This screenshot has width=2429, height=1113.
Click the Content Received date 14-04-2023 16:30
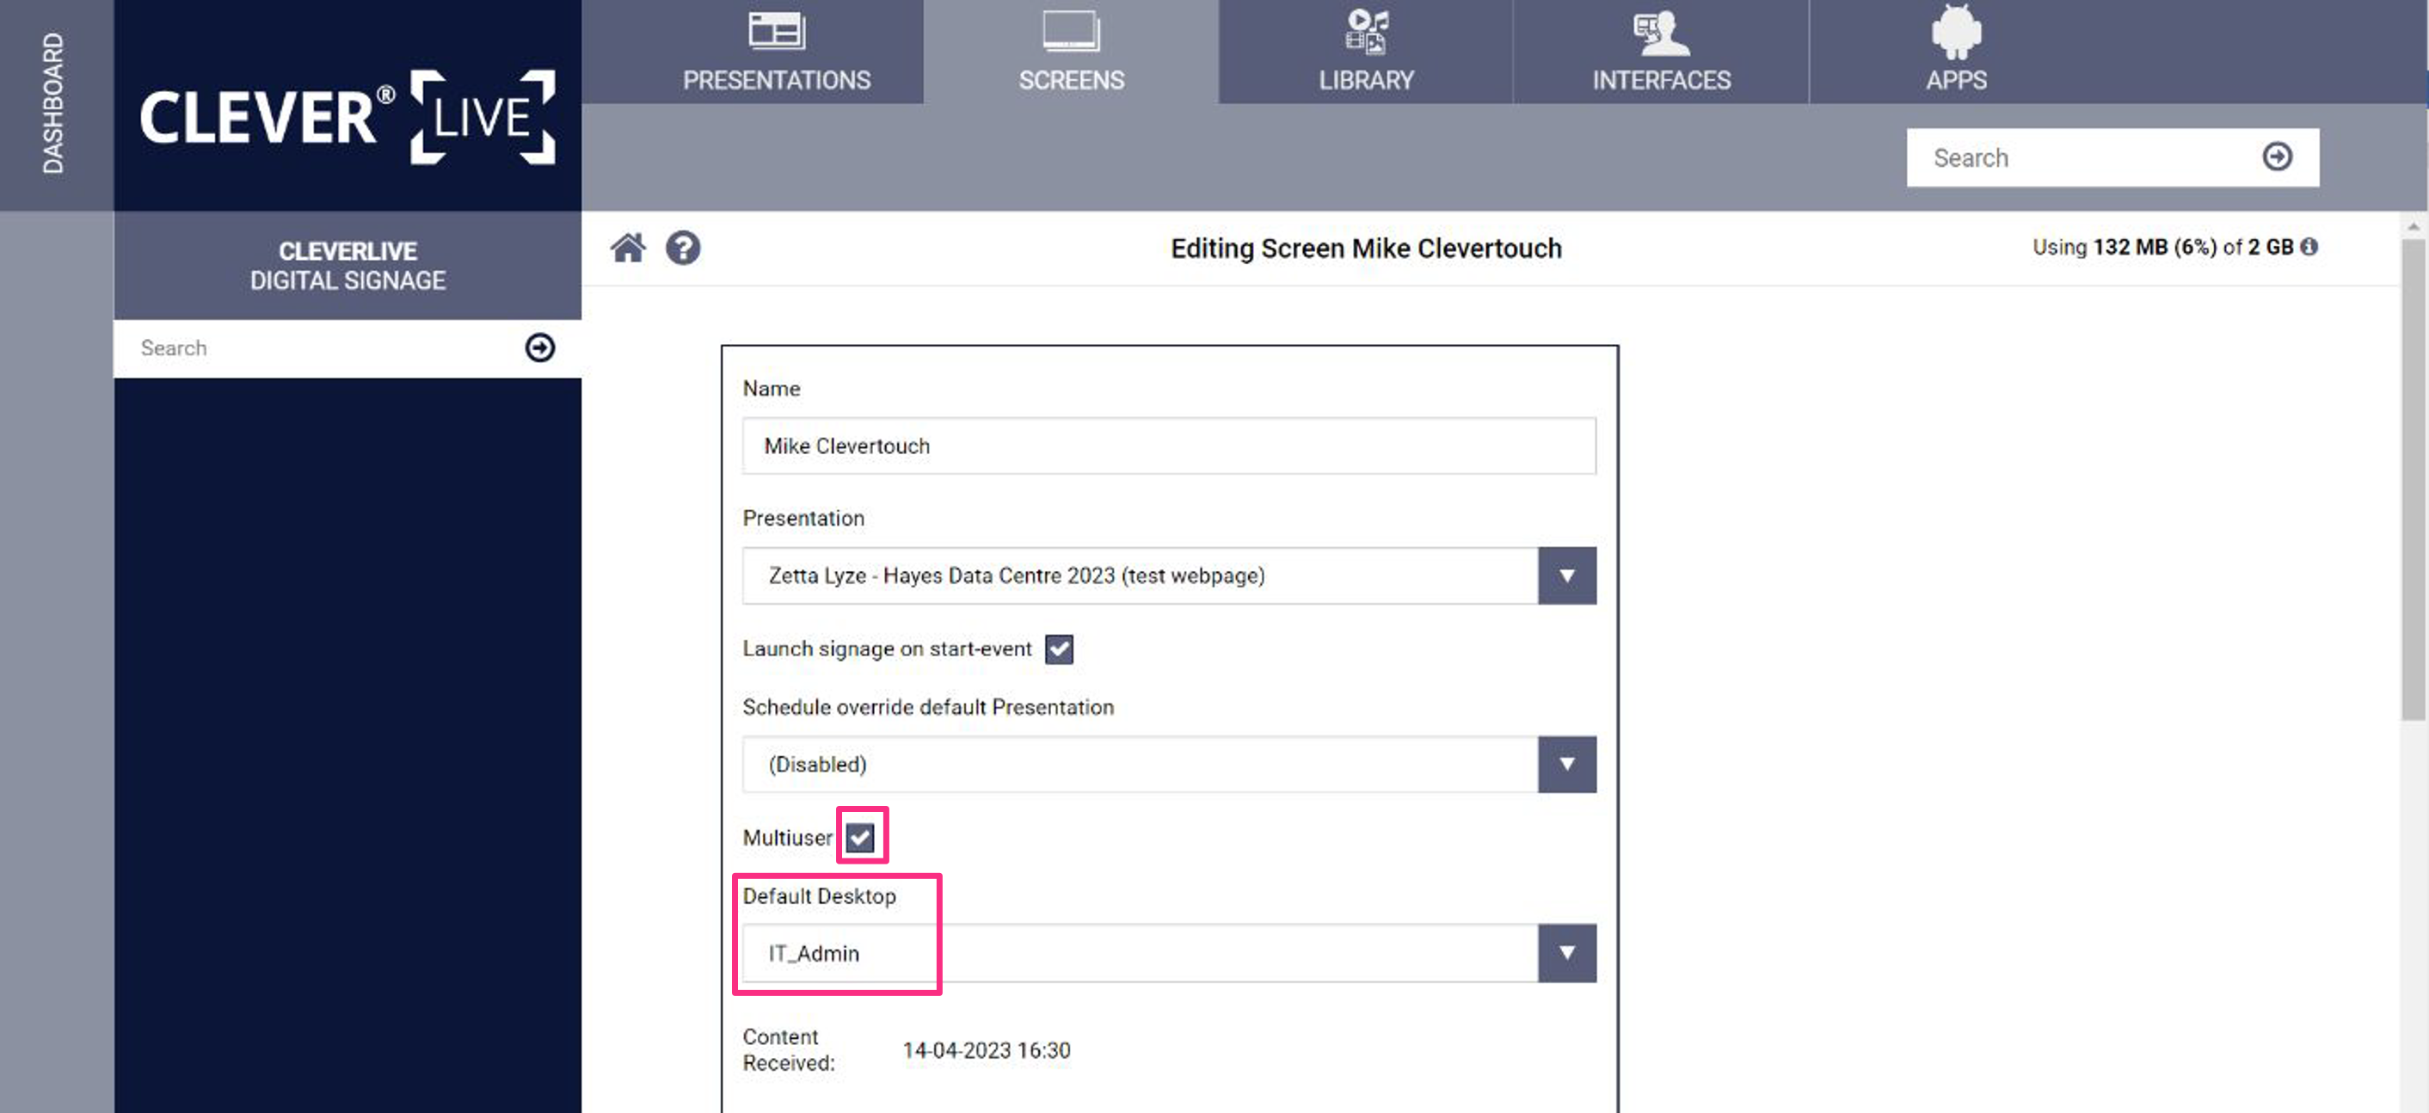[x=987, y=1050]
